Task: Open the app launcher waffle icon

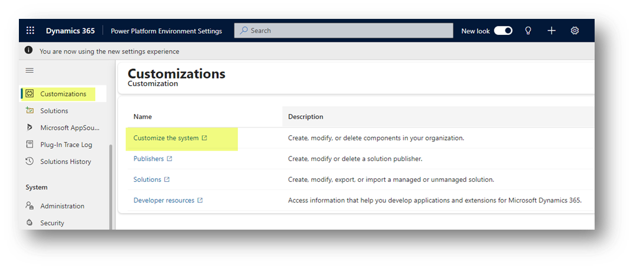Action: click(x=30, y=31)
